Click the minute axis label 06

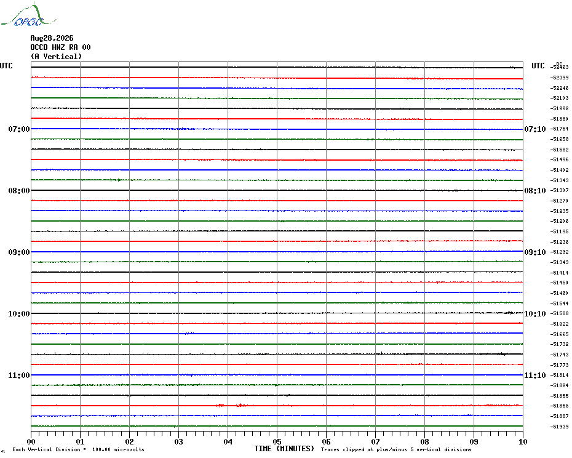click(x=327, y=441)
